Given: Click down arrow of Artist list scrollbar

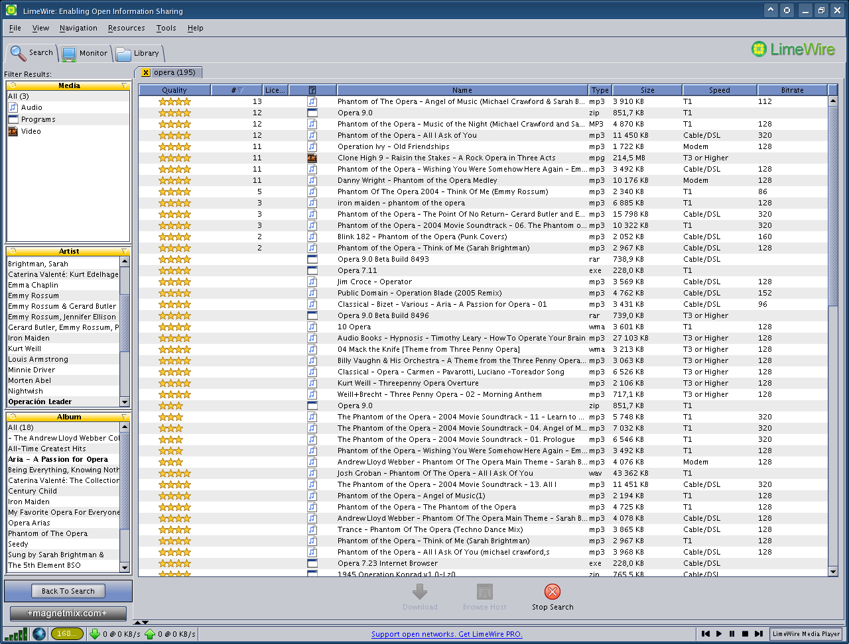Looking at the screenshot, I should click(124, 402).
